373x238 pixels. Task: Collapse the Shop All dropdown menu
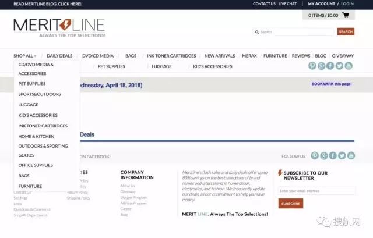click(x=24, y=56)
